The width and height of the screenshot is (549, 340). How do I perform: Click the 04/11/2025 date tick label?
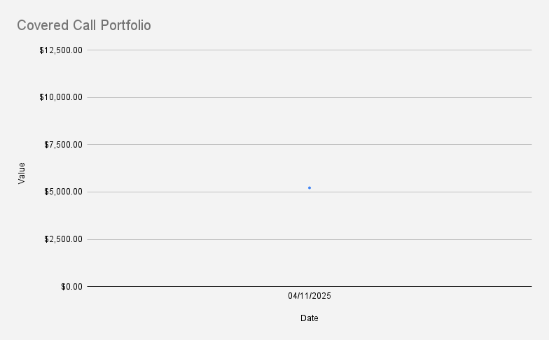(x=310, y=296)
